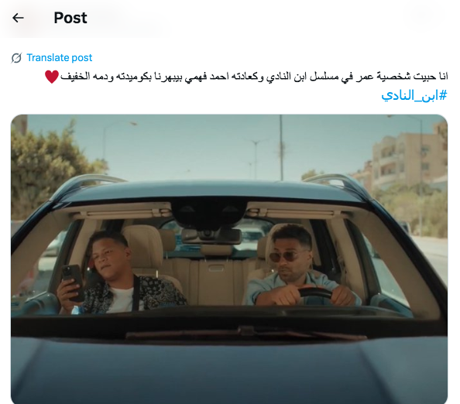Click the windshield wiper blade
Image resolution: width=460 pixels, height=404 pixels.
click(246, 334)
